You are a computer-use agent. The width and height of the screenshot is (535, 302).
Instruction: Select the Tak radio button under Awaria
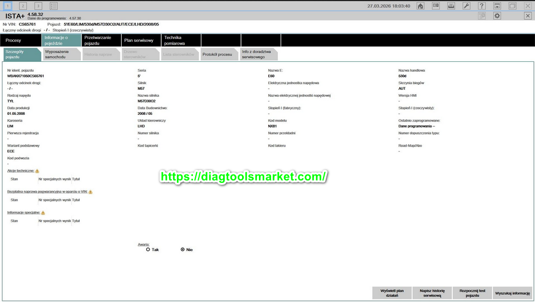148,250
